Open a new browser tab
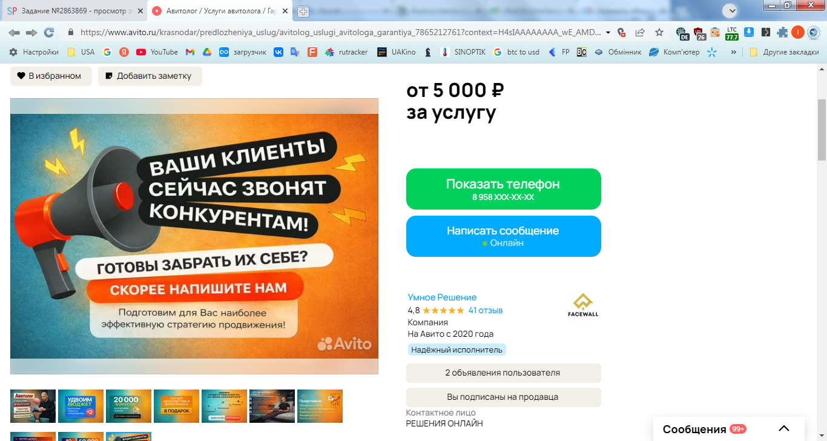The height and width of the screenshot is (441, 827). (x=303, y=12)
